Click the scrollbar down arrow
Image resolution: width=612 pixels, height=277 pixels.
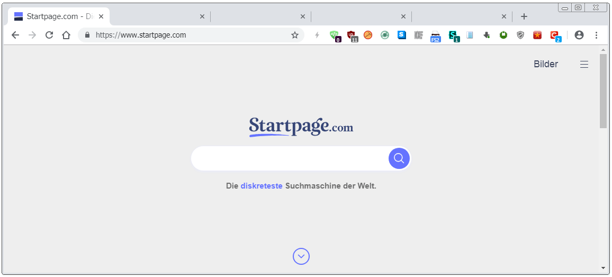click(603, 268)
